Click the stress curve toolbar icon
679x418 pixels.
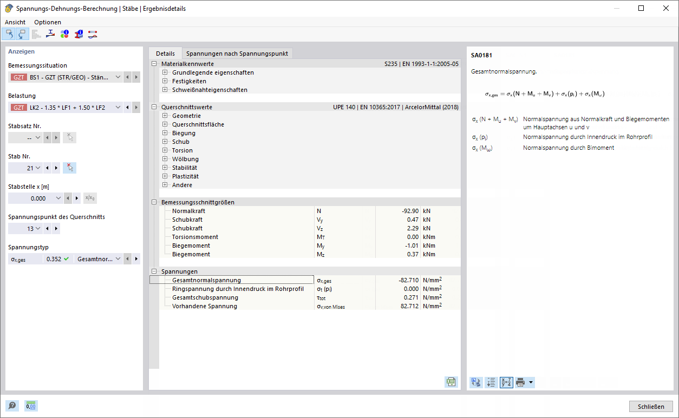[x=93, y=34]
